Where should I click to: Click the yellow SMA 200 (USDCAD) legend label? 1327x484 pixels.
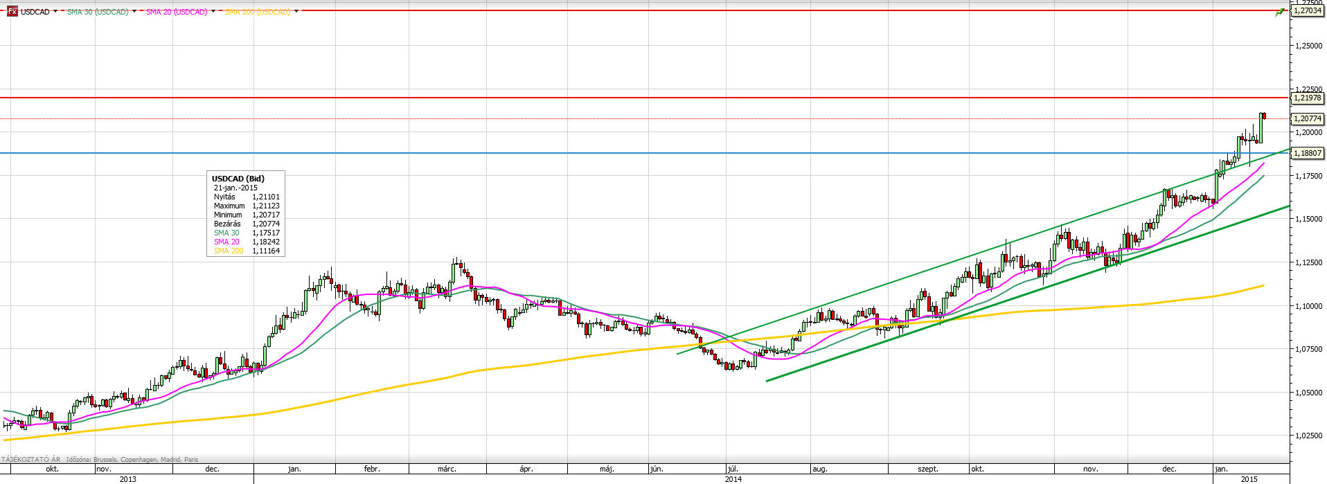(x=258, y=12)
